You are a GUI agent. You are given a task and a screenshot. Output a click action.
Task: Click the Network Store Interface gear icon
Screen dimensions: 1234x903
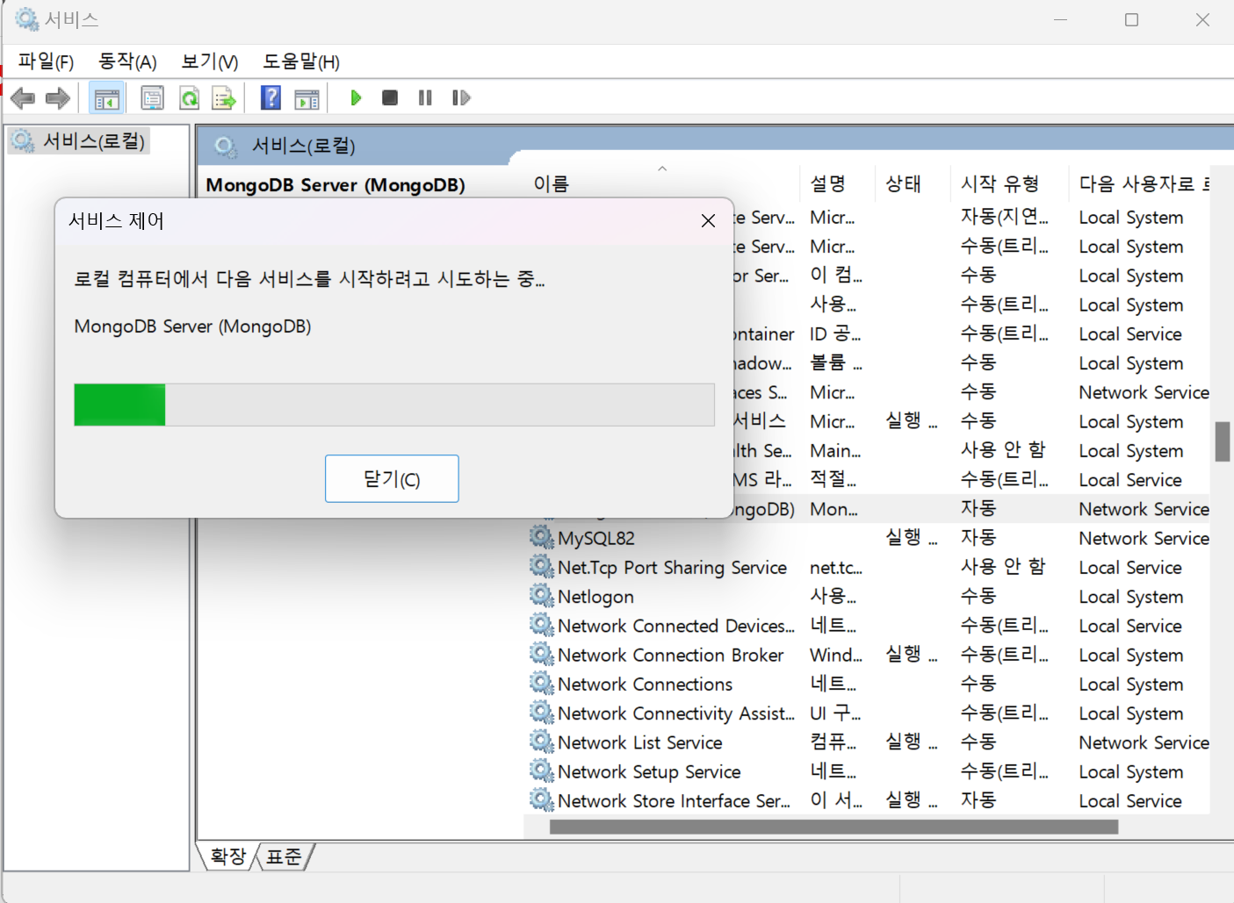pyautogui.click(x=542, y=799)
